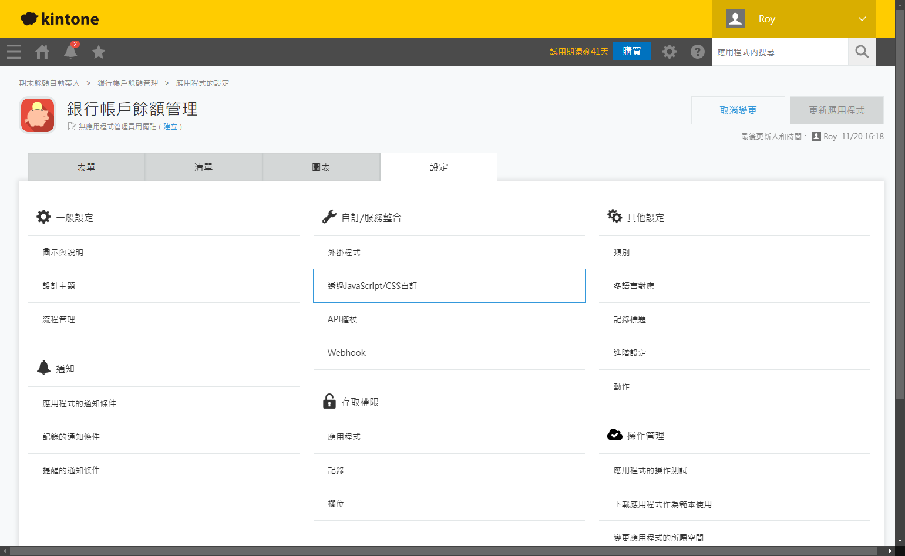The height and width of the screenshot is (556, 905).
Task: Open the 期末餘額自動帶入 breadcrumb link
Action: point(49,83)
